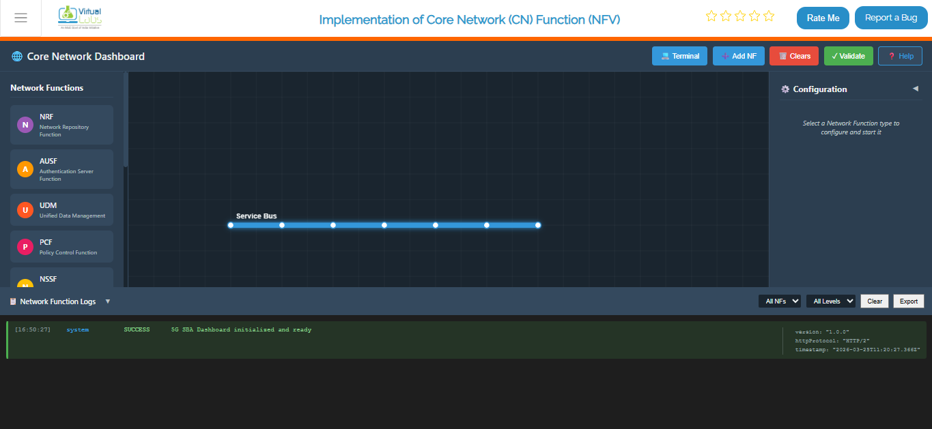Screen dimensions: 932x429
Task: Open the All NFs filter dropdown
Action: (x=780, y=301)
